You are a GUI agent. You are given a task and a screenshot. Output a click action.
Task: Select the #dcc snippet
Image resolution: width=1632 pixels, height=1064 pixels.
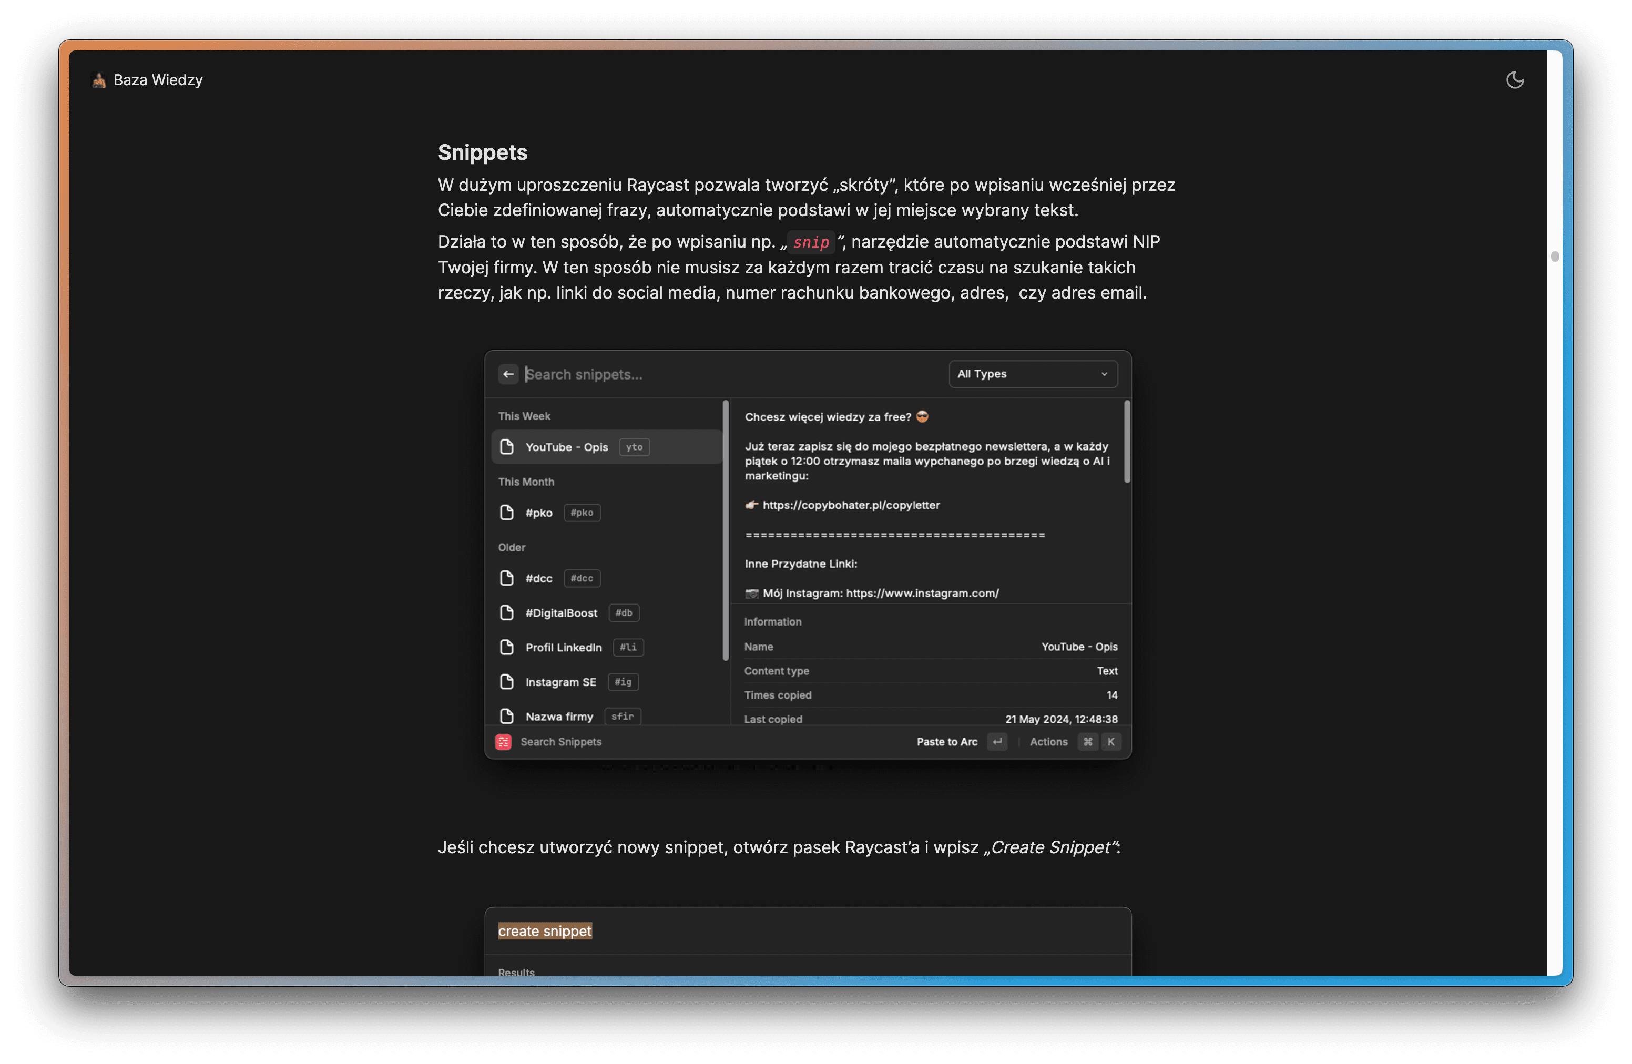click(606, 578)
